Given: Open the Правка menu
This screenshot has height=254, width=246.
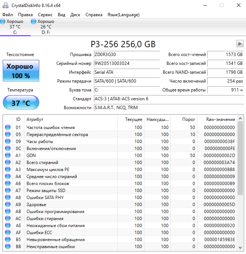Looking at the screenshot, I should (x=25, y=15).
